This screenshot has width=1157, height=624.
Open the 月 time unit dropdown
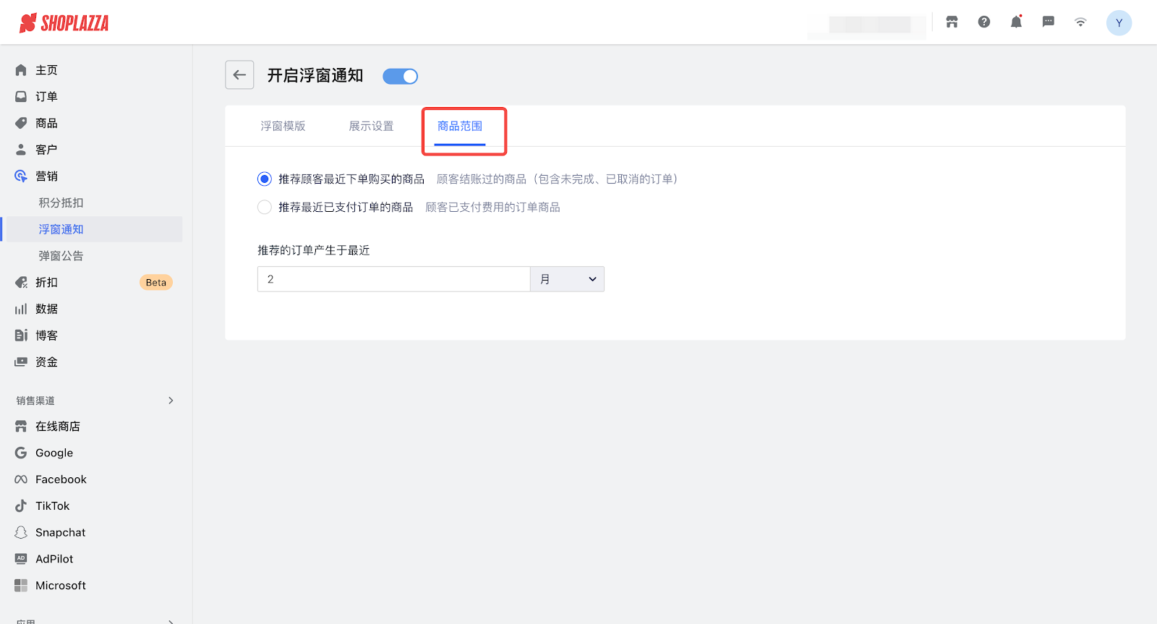click(x=567, y=279)
